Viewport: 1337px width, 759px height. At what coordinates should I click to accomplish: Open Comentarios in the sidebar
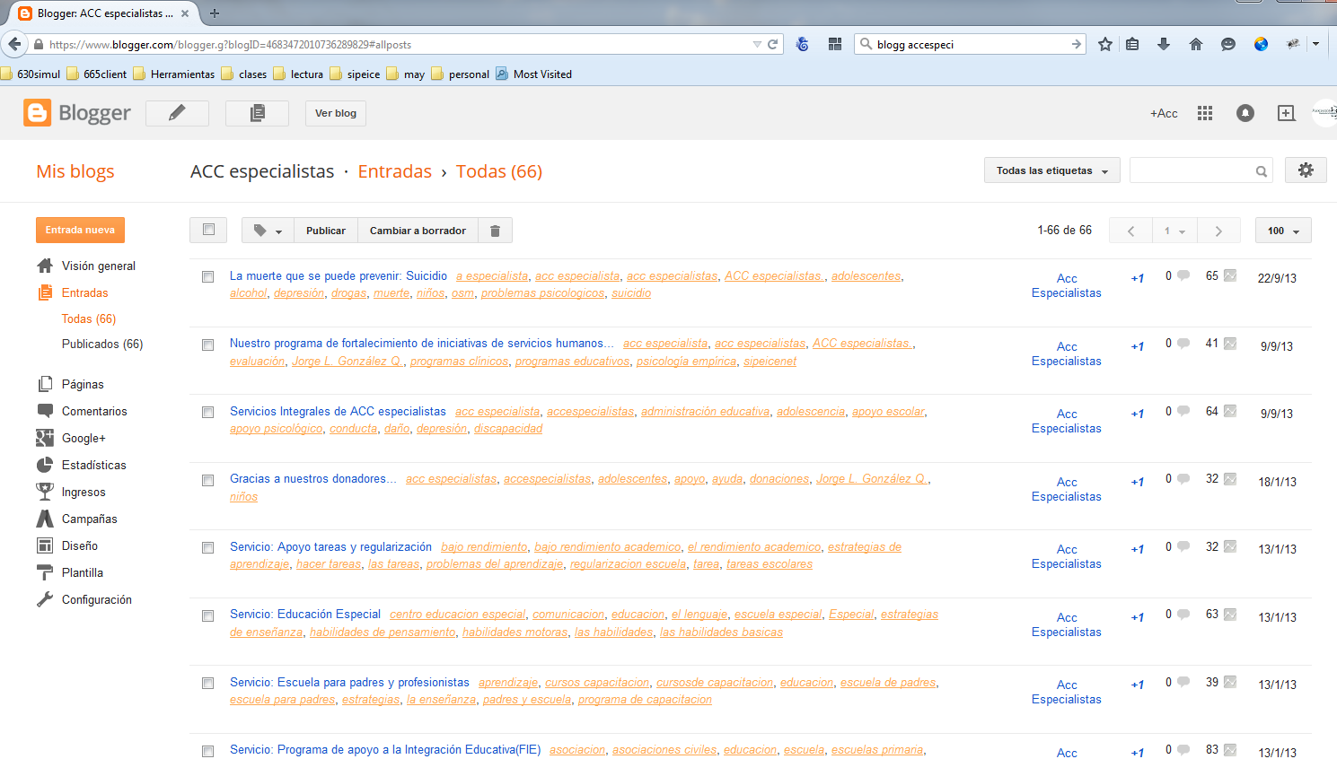click(x=94, y=411)
